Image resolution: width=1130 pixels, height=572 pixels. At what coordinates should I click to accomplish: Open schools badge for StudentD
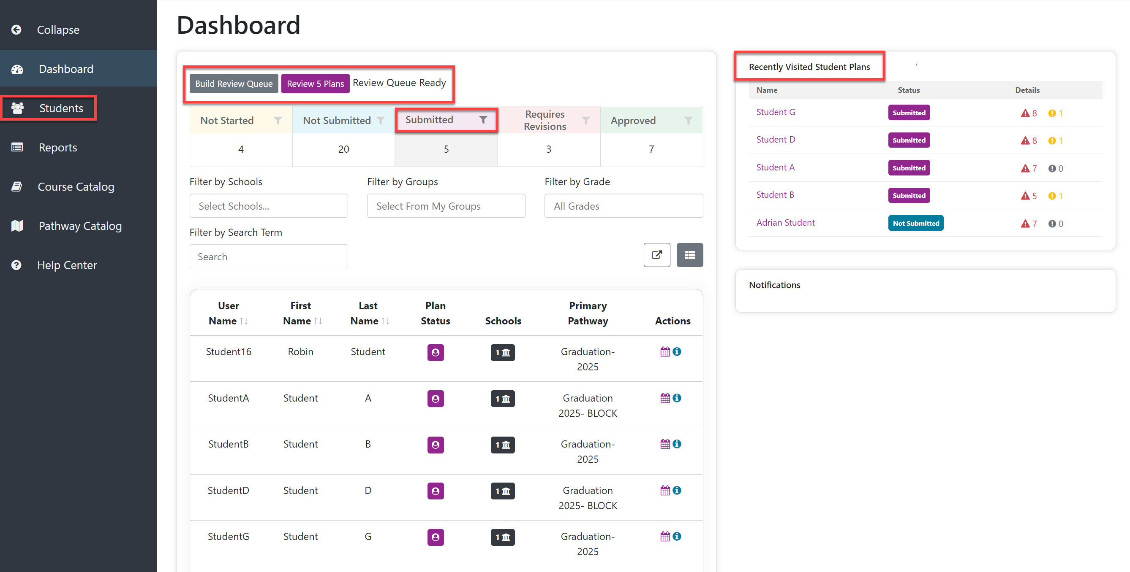point(503,491)
